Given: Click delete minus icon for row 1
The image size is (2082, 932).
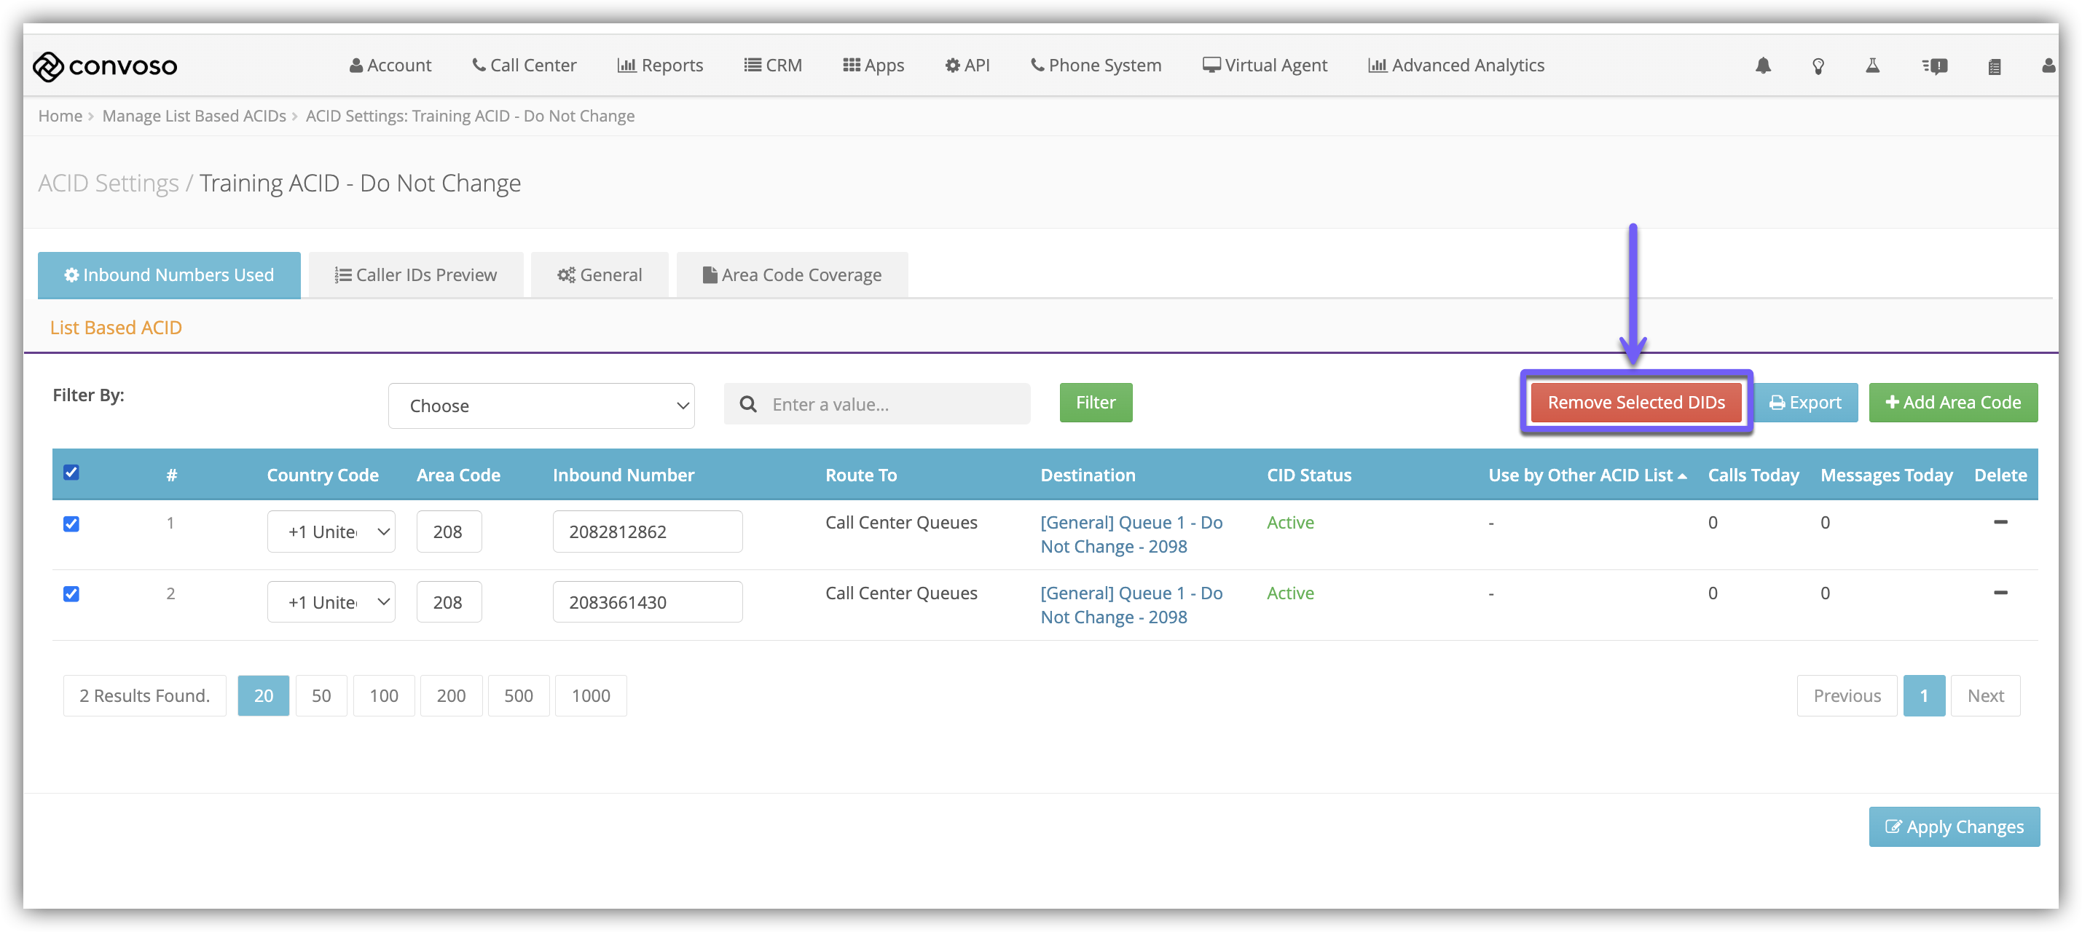Looking at the screenshot, I should pos(2000,523).
